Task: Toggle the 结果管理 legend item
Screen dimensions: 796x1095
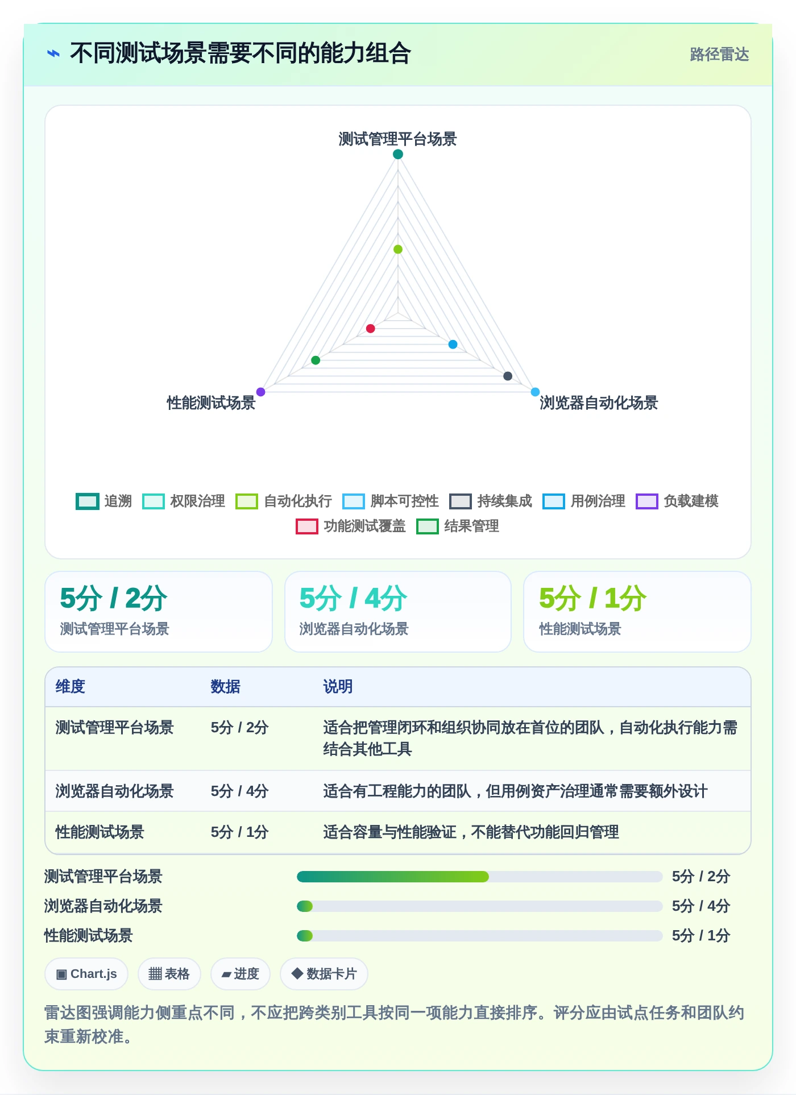Action: (458, 526)
